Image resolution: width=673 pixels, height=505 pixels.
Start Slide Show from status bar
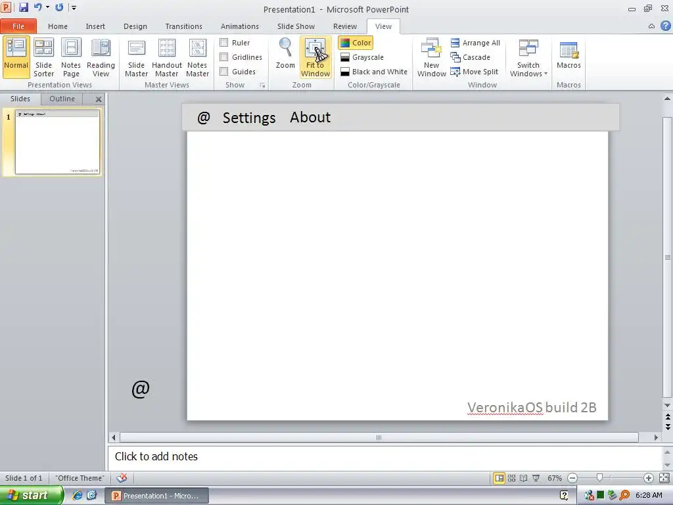coord(536,478)
